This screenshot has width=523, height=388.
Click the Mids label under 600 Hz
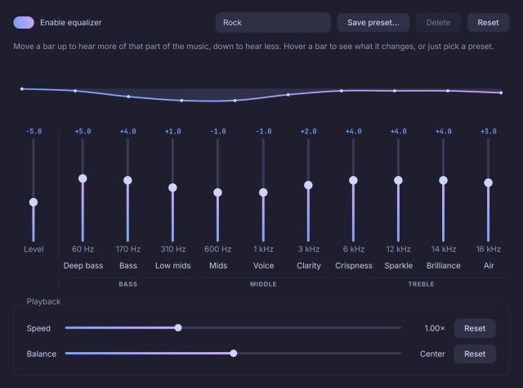[x=218, y=266]
